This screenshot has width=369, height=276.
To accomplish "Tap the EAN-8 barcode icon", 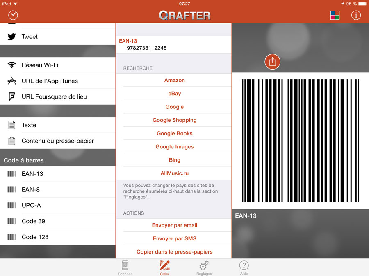I will click(12, 189).
